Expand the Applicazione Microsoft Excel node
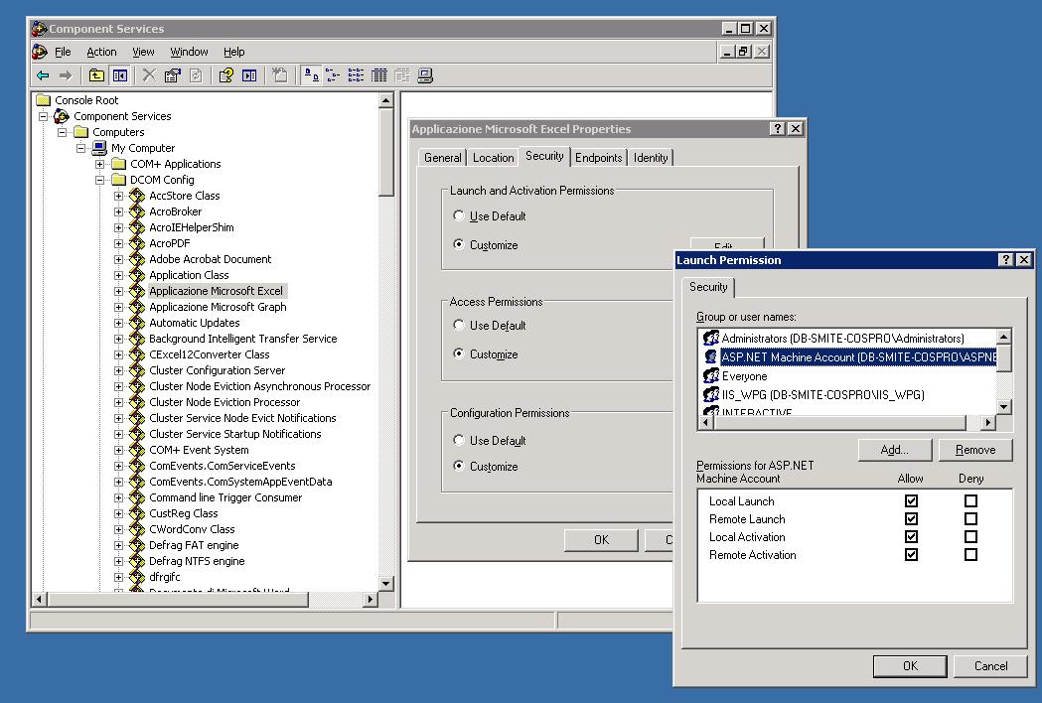The image size is (1042, 703). [118, 291]
